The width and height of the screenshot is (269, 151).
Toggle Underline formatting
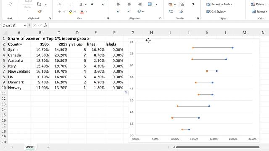point(81,4)
